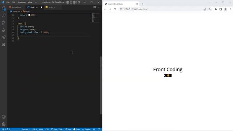Screen dimensions: 233x131
Task: Split the editor to the right
Action: pyautogui.click(x=95, y=7)
